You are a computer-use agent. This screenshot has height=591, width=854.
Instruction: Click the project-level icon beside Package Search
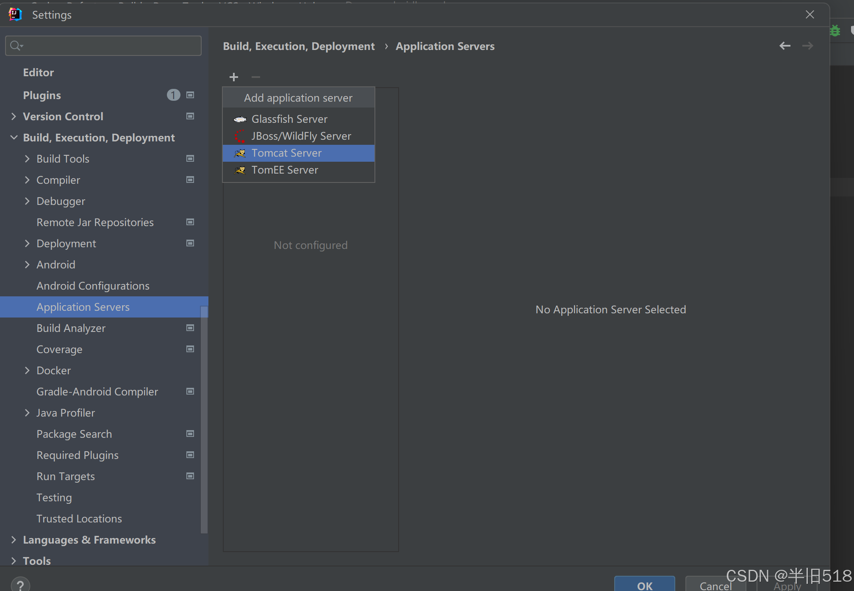point(190,434)
